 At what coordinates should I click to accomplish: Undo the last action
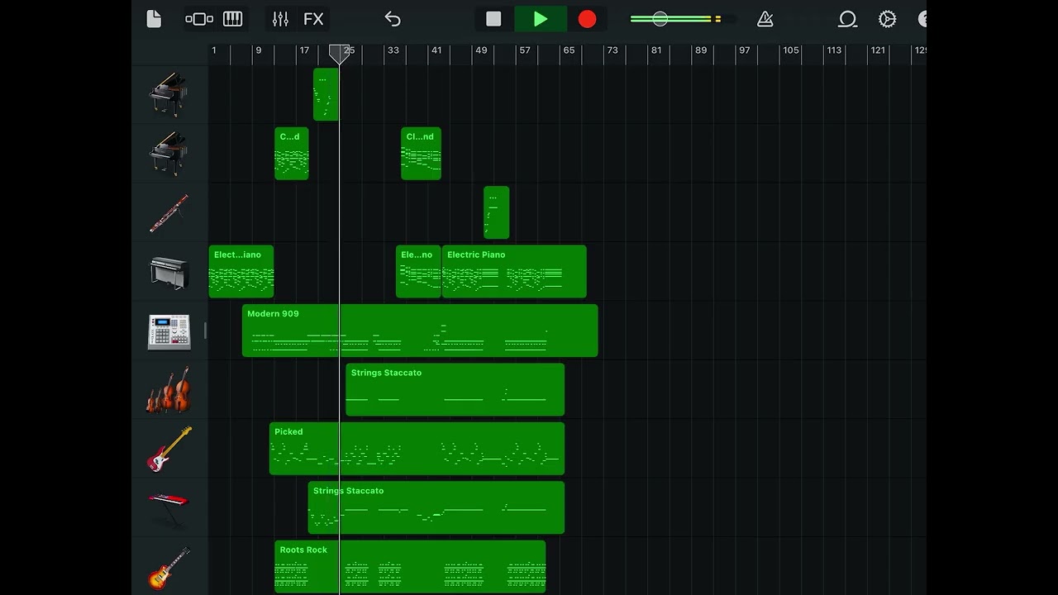pyautogui.click(x=393, y=19)
